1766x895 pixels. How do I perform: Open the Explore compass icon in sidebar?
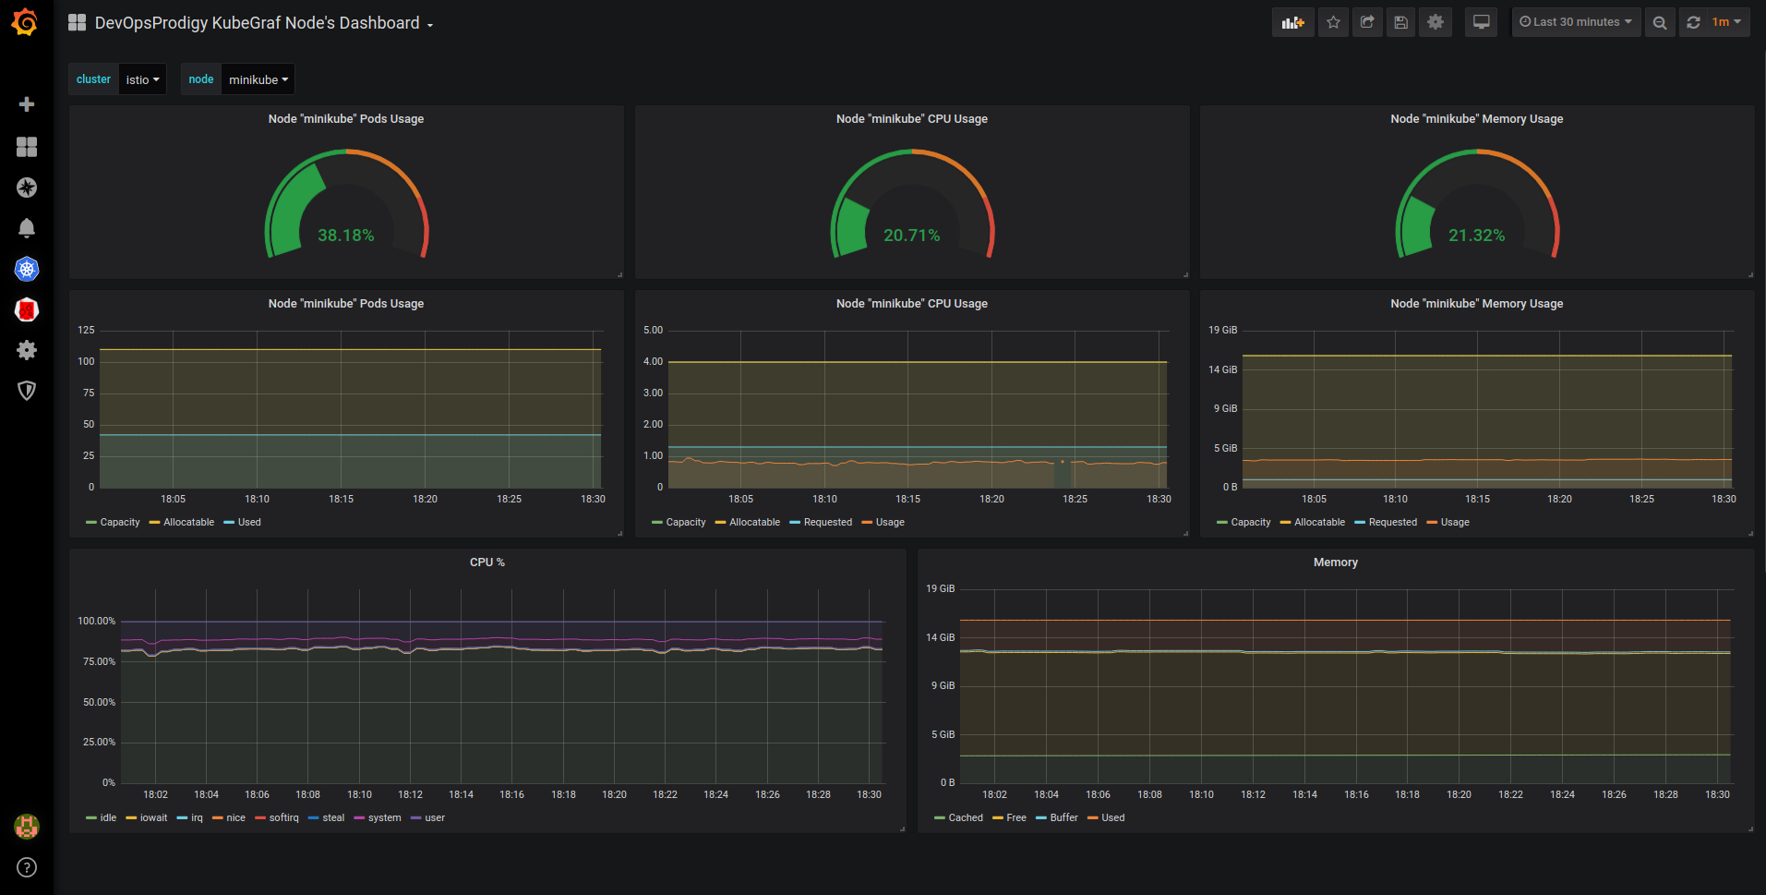point(27,187)
